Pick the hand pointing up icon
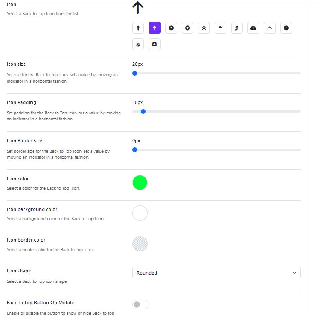320x318 pixels. click(x=138, y=44)
